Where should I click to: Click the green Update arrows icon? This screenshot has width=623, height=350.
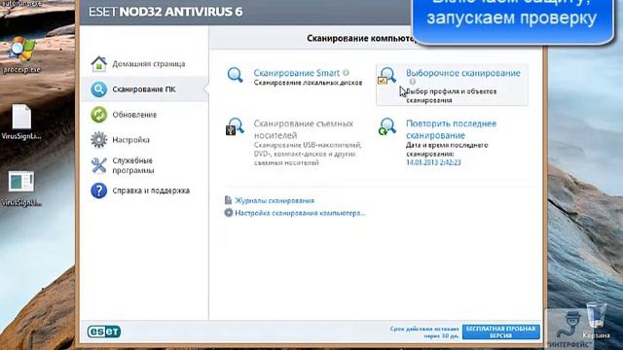[98, 115]
